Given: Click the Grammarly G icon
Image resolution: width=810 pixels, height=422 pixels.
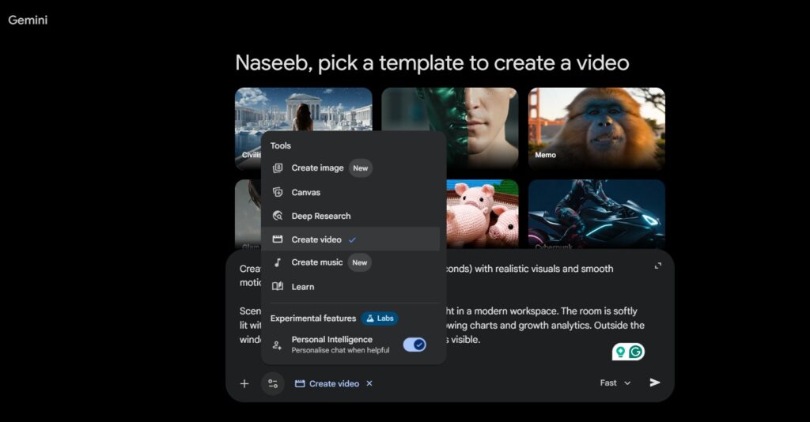Looking at the screenshot, I should click(x=636, y=352).
